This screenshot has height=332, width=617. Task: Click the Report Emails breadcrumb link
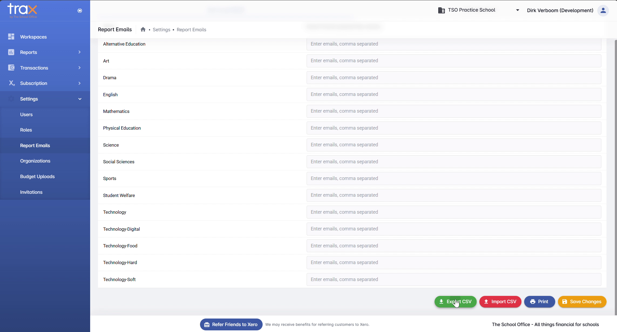pyautogui.click(x=191, y=30)
